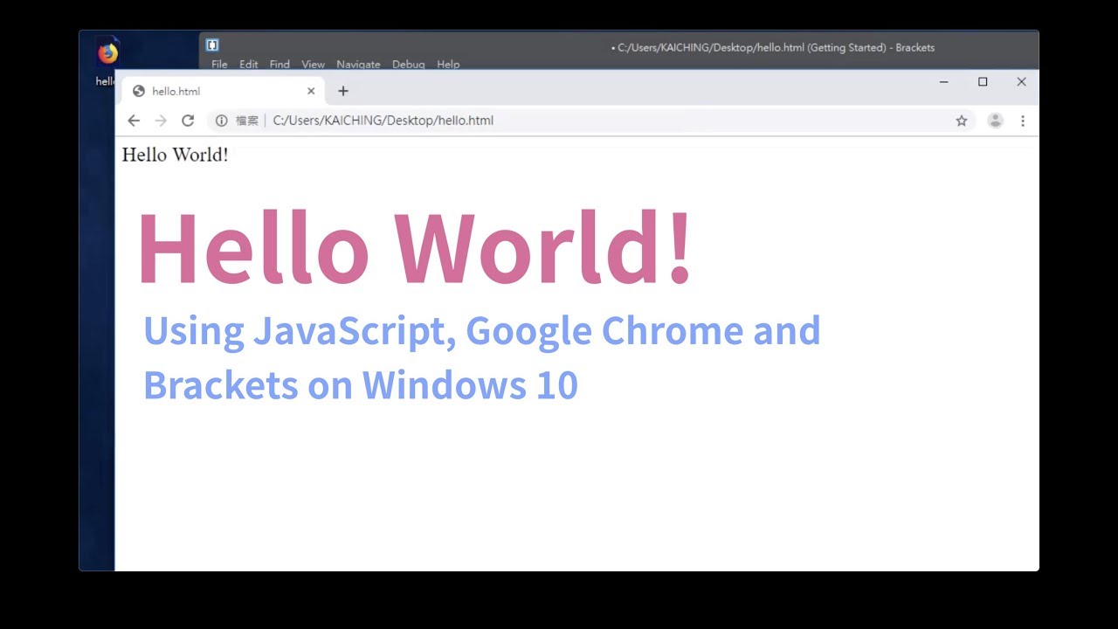This screenshot has width=1118, height=629.
Task: Click the page text "Hello World!"
Action: [x=176, y=155]
